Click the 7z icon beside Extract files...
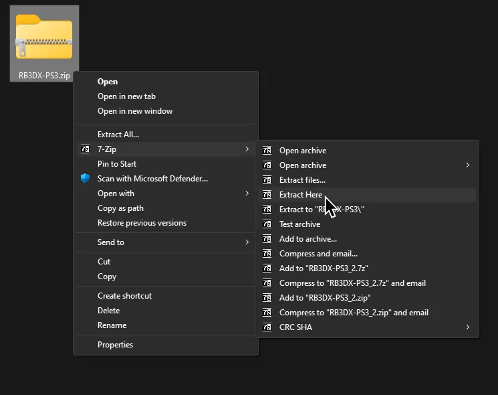This screenshot has height=395, width=498. 267,179
